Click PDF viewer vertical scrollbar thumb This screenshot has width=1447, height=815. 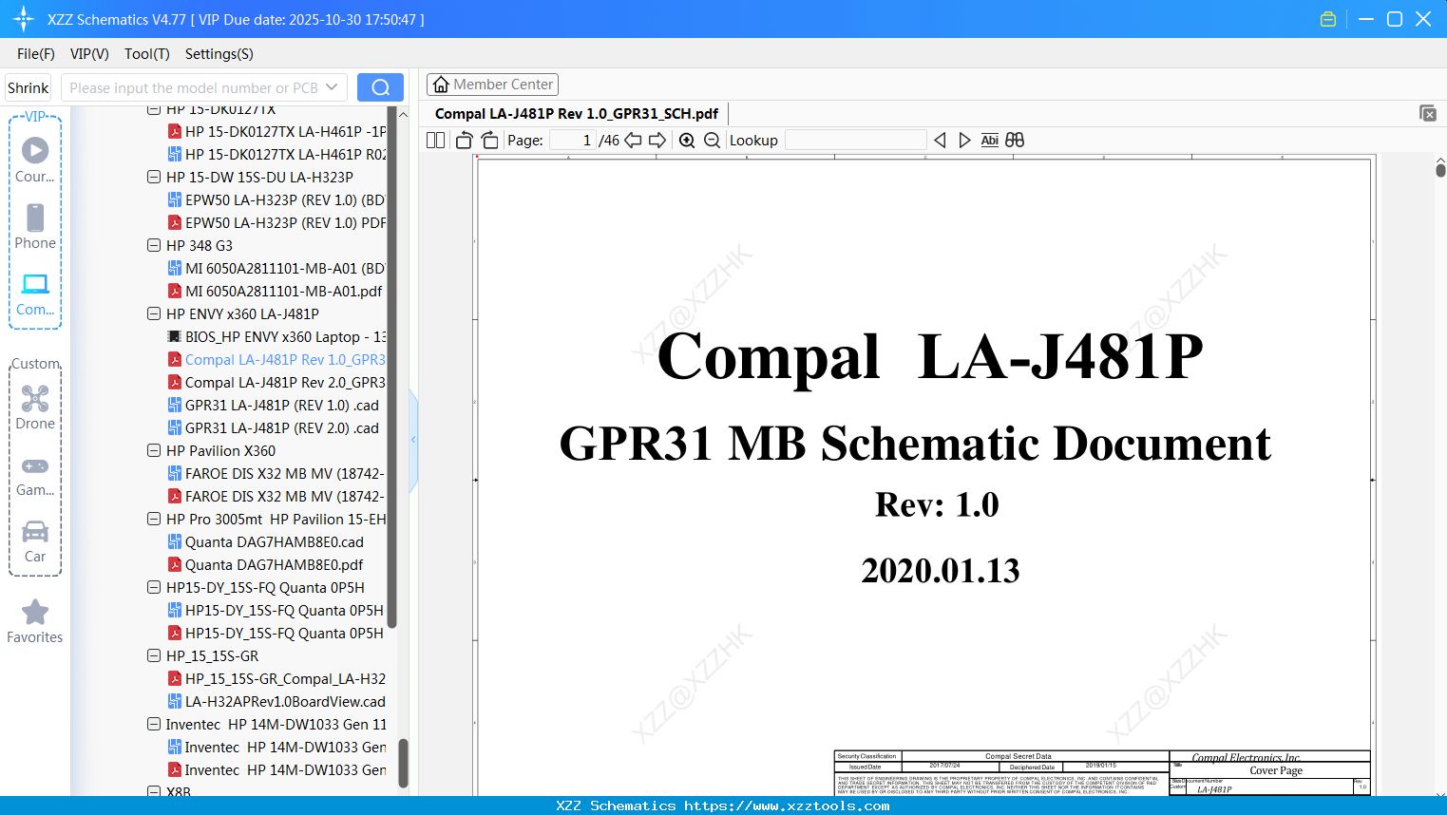coord(1440,169)
